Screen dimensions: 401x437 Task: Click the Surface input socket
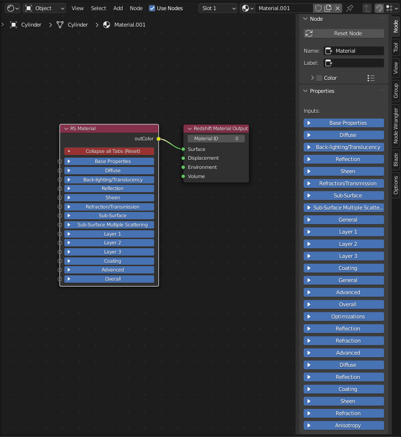[x=183, y=150]
